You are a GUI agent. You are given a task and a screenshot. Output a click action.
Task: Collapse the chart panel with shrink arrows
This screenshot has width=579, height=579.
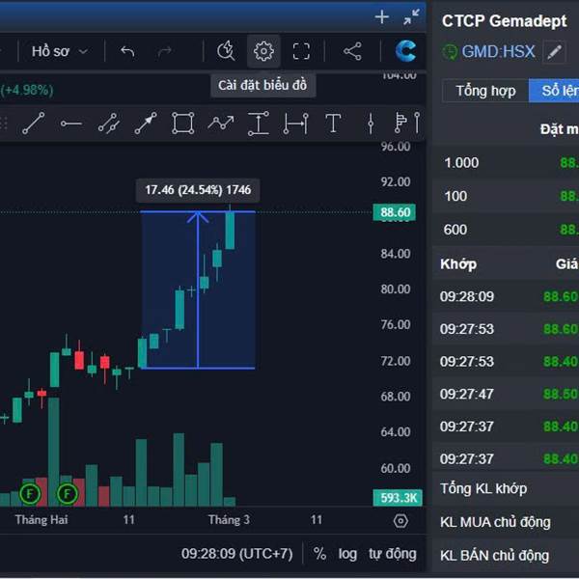coord(411,17)
